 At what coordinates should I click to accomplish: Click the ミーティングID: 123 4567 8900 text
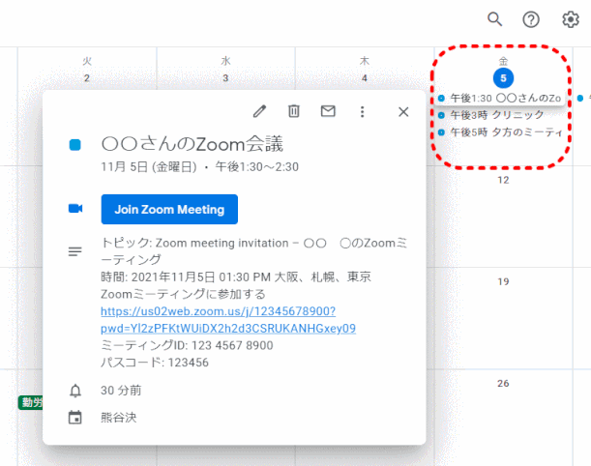coord(187,345)
